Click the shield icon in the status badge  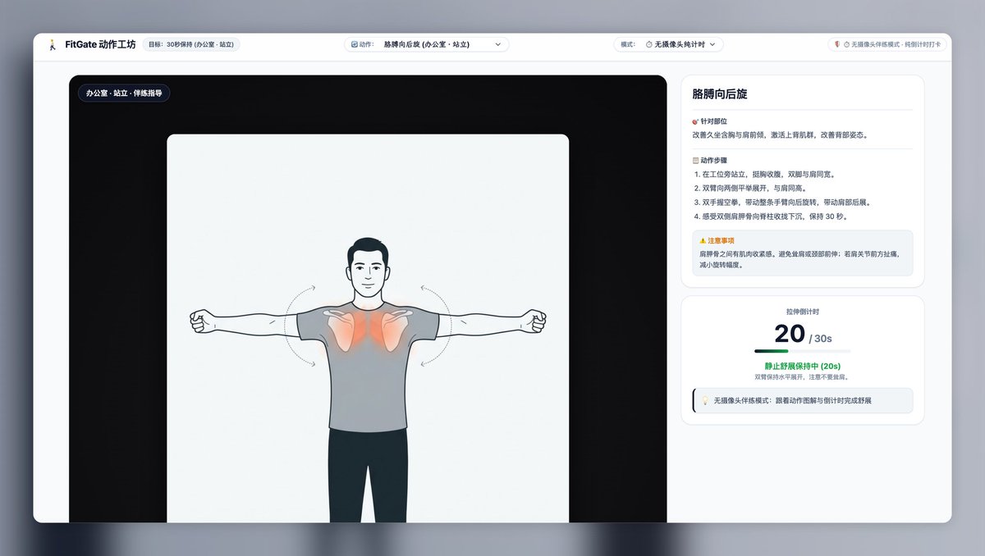tap(836, 44)
